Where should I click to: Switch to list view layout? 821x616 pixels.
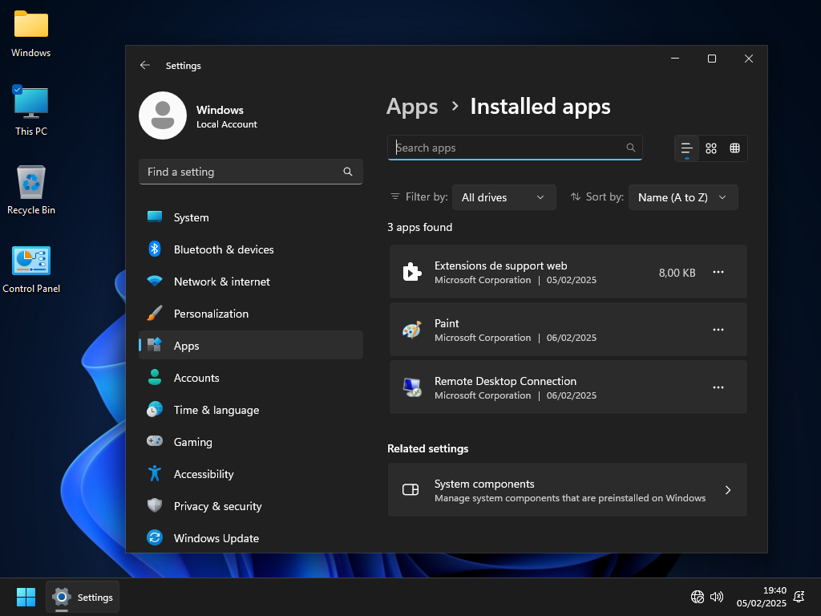[687, 148]
